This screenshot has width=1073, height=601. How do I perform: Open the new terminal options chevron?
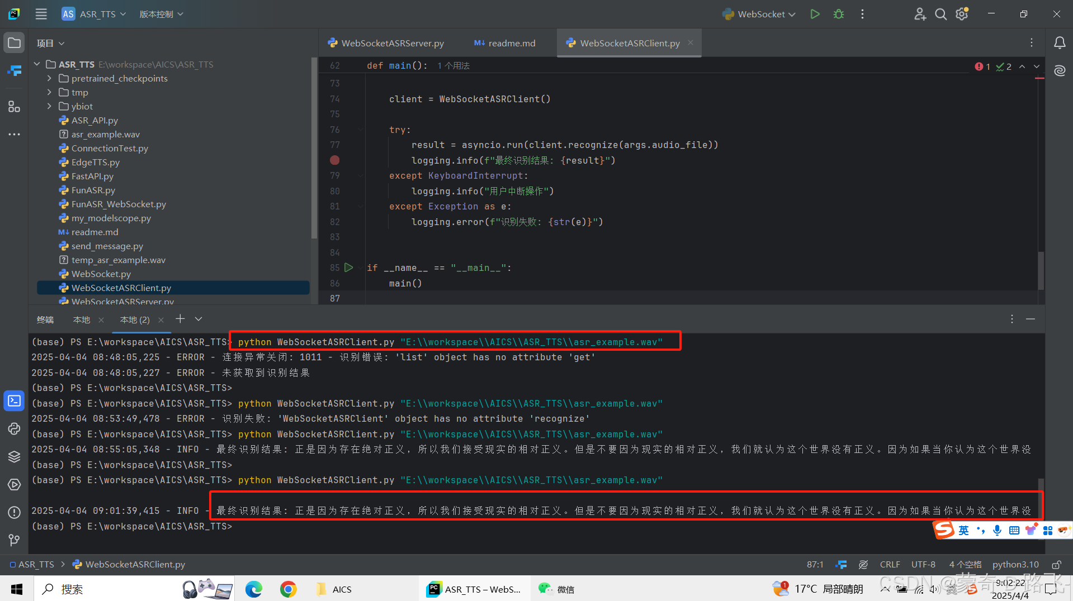198,319
